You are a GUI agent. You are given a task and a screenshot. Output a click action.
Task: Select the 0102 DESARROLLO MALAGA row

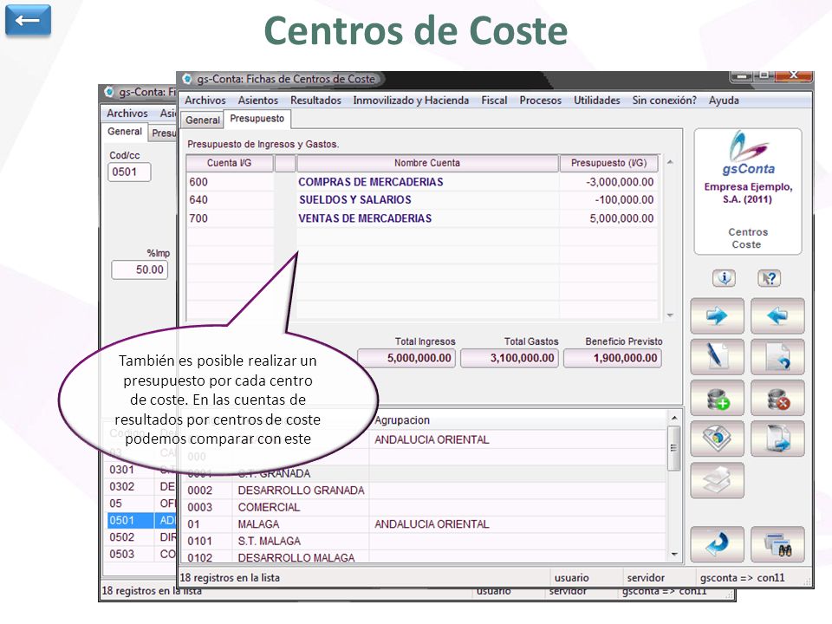(x=424, y=557)
